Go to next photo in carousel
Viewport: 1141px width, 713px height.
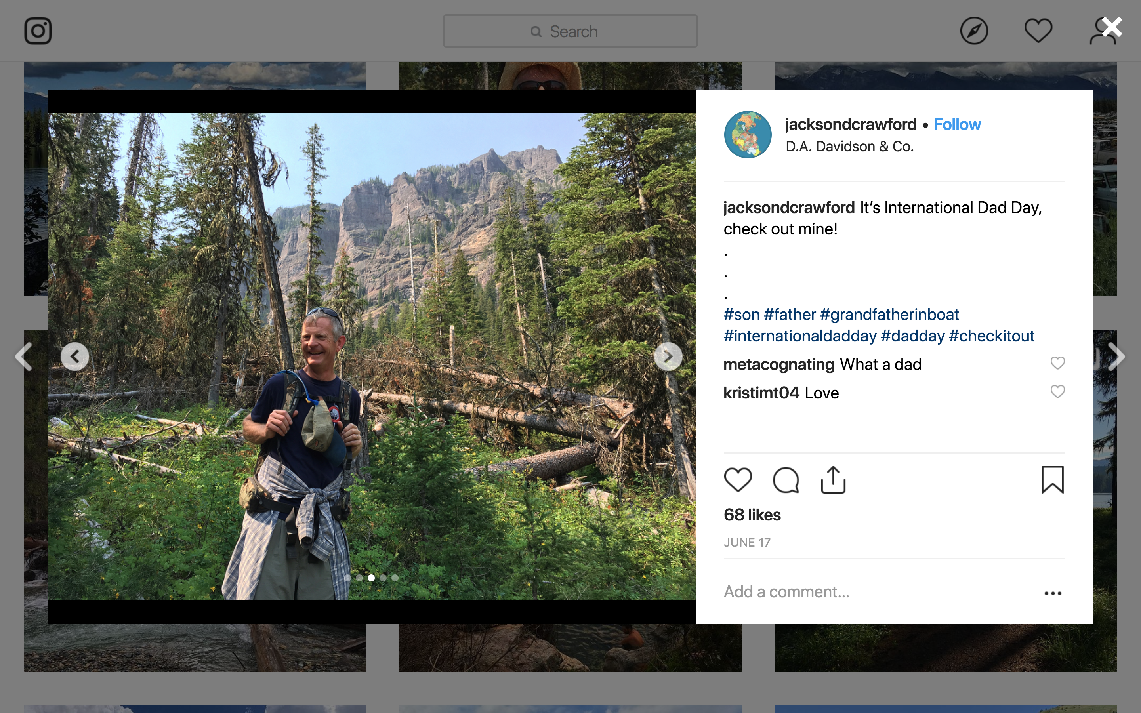[x=668, y=356]
